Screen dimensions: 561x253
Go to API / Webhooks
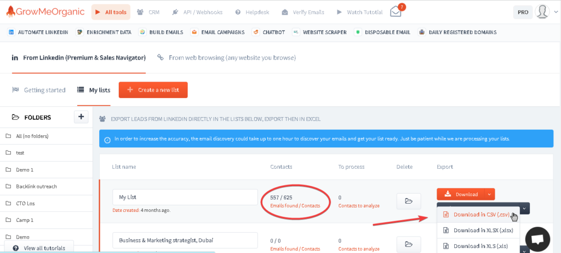pos(197,12)
